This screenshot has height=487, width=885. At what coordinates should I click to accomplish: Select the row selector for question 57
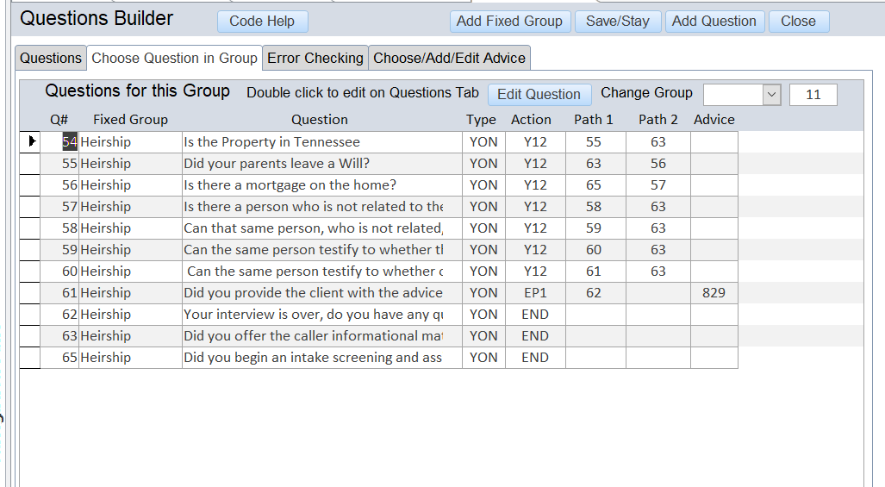coord(29,207)
